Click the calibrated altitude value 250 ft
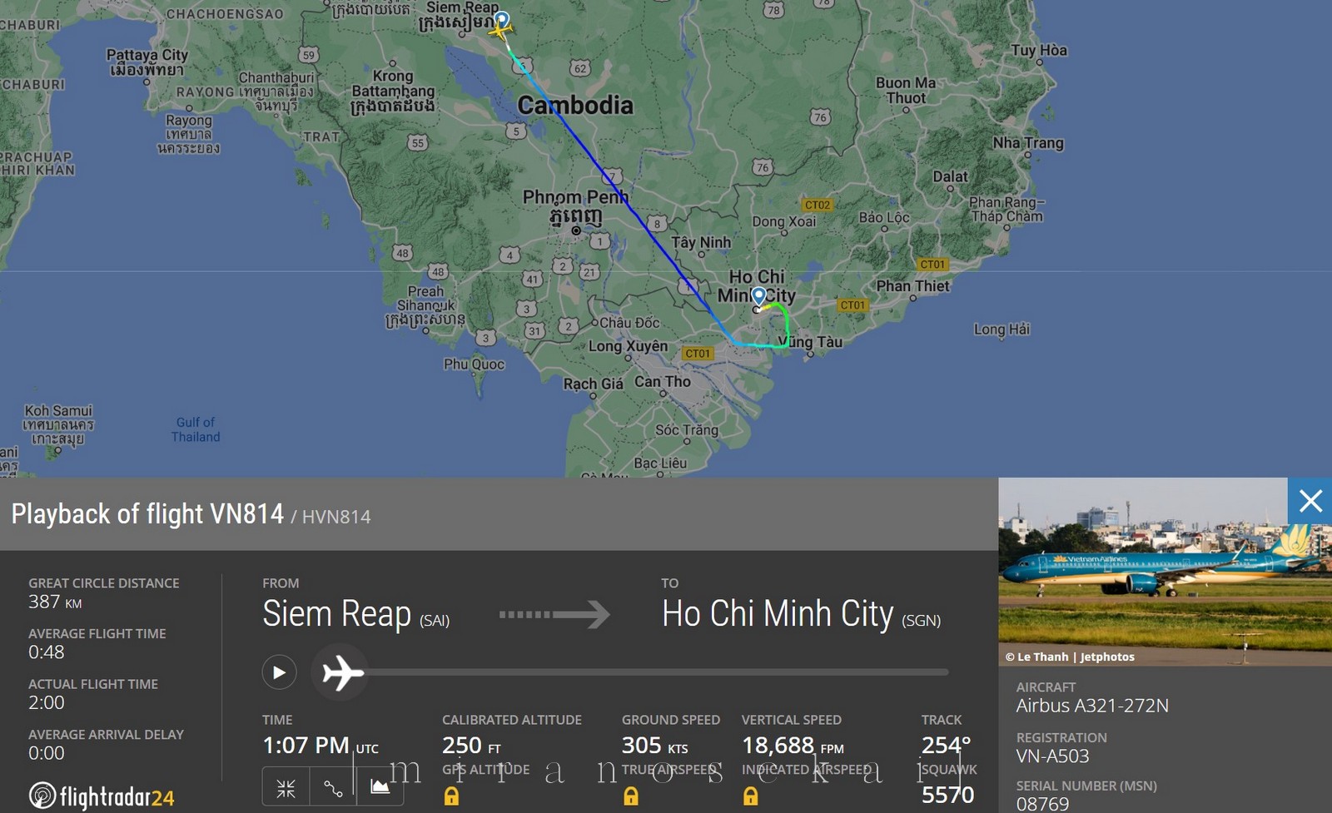Screen dimensions: 1332x813 [471, 746]
